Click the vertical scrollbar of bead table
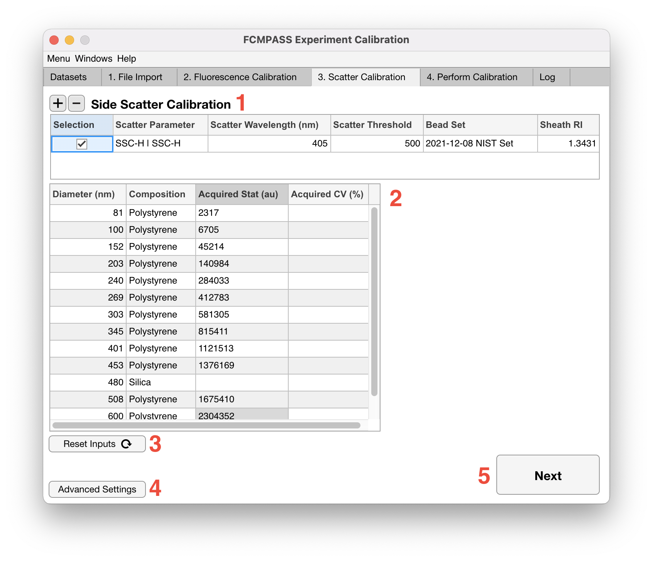 [374, 302]
